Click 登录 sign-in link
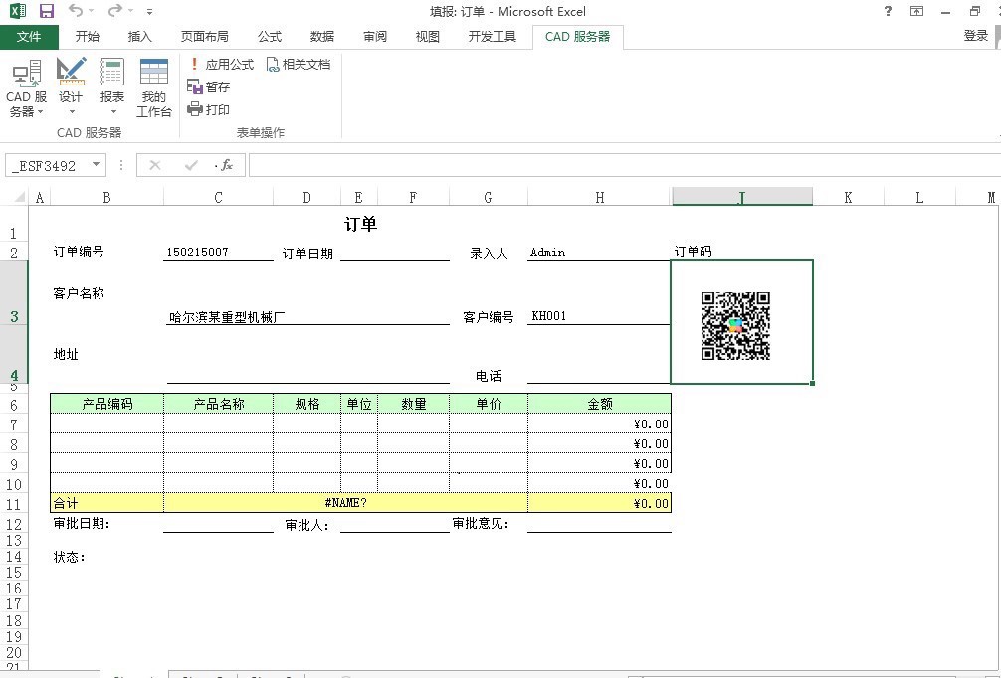 [x=975, y=36]
